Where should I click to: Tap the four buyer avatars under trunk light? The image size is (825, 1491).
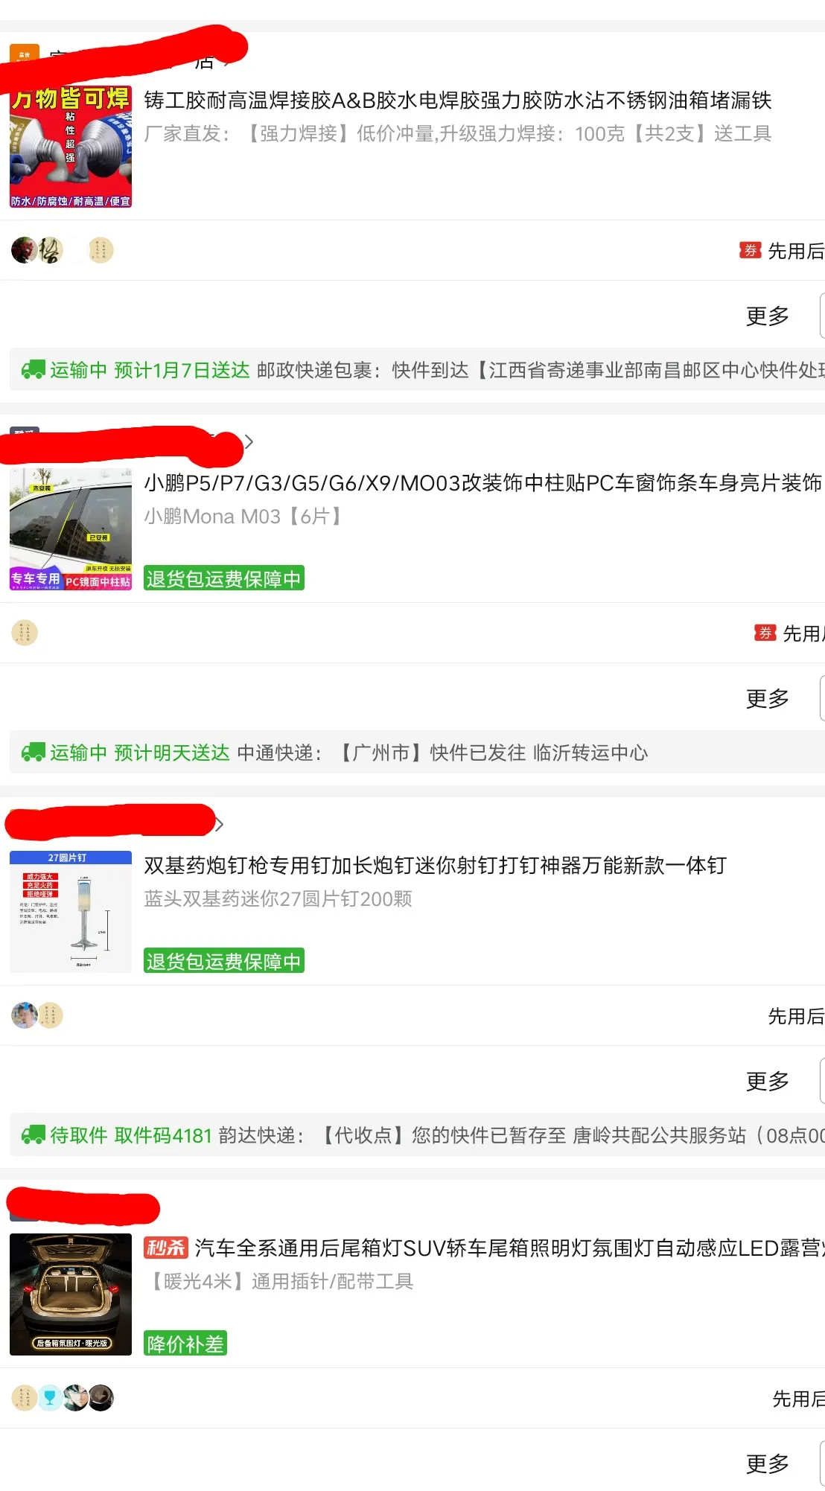63,1398
